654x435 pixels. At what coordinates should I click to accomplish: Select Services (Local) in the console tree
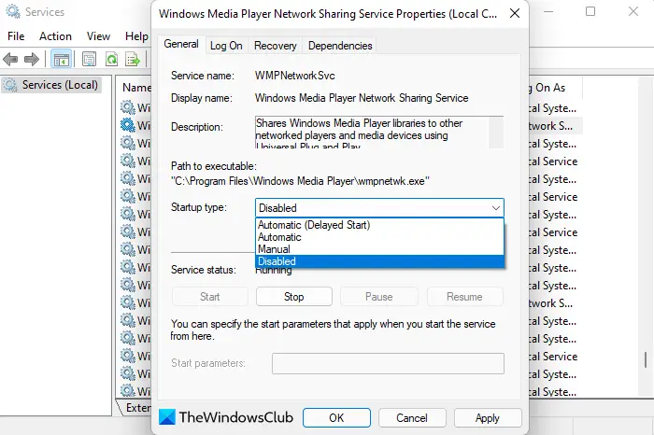coord(51,85)
